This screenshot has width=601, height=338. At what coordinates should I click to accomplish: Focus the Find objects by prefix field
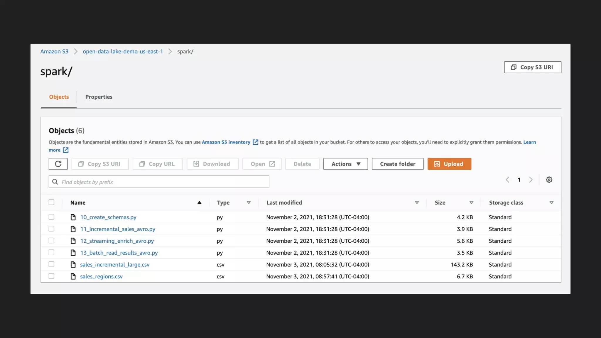tap(159, 182)
